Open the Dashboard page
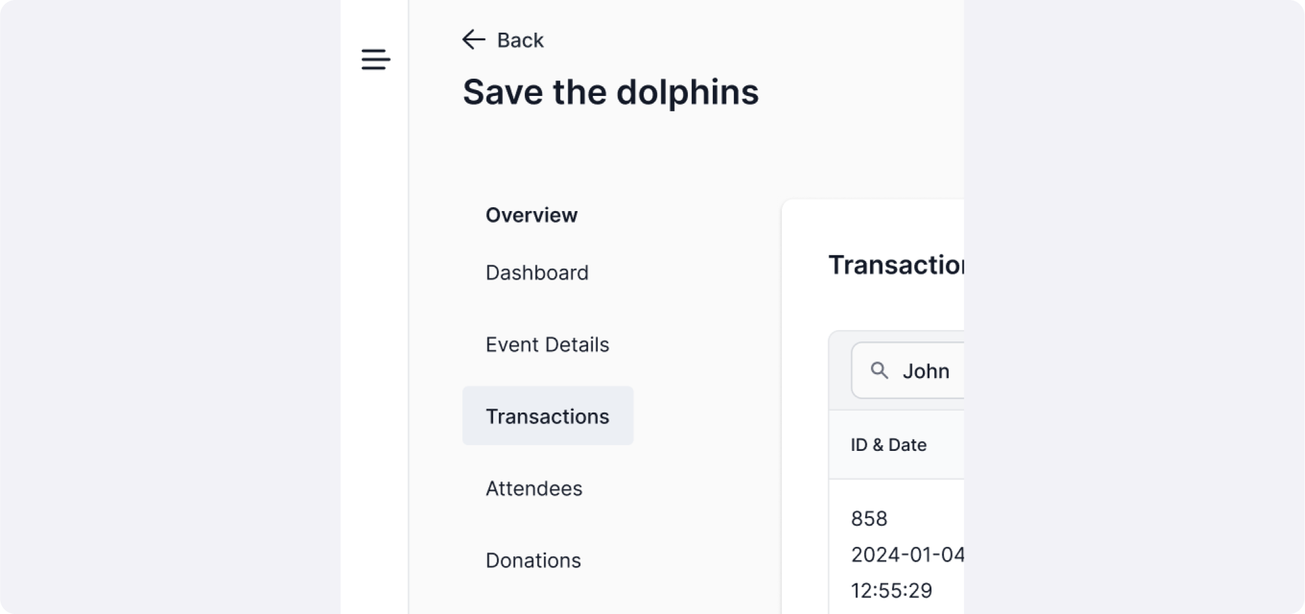 [536, 272]
